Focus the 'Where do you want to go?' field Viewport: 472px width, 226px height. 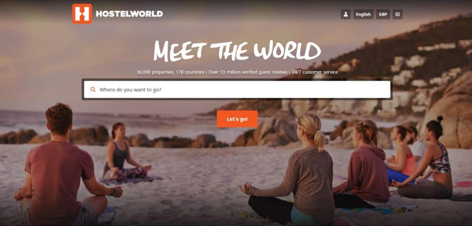pos(237,89)
